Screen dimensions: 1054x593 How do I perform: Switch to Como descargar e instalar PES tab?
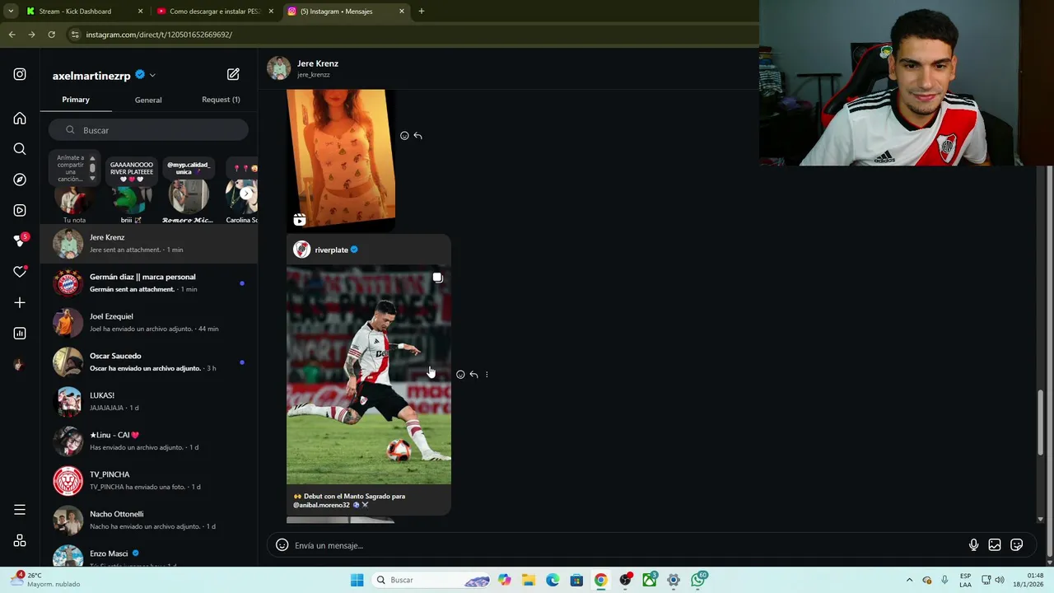tap(216, 12)
